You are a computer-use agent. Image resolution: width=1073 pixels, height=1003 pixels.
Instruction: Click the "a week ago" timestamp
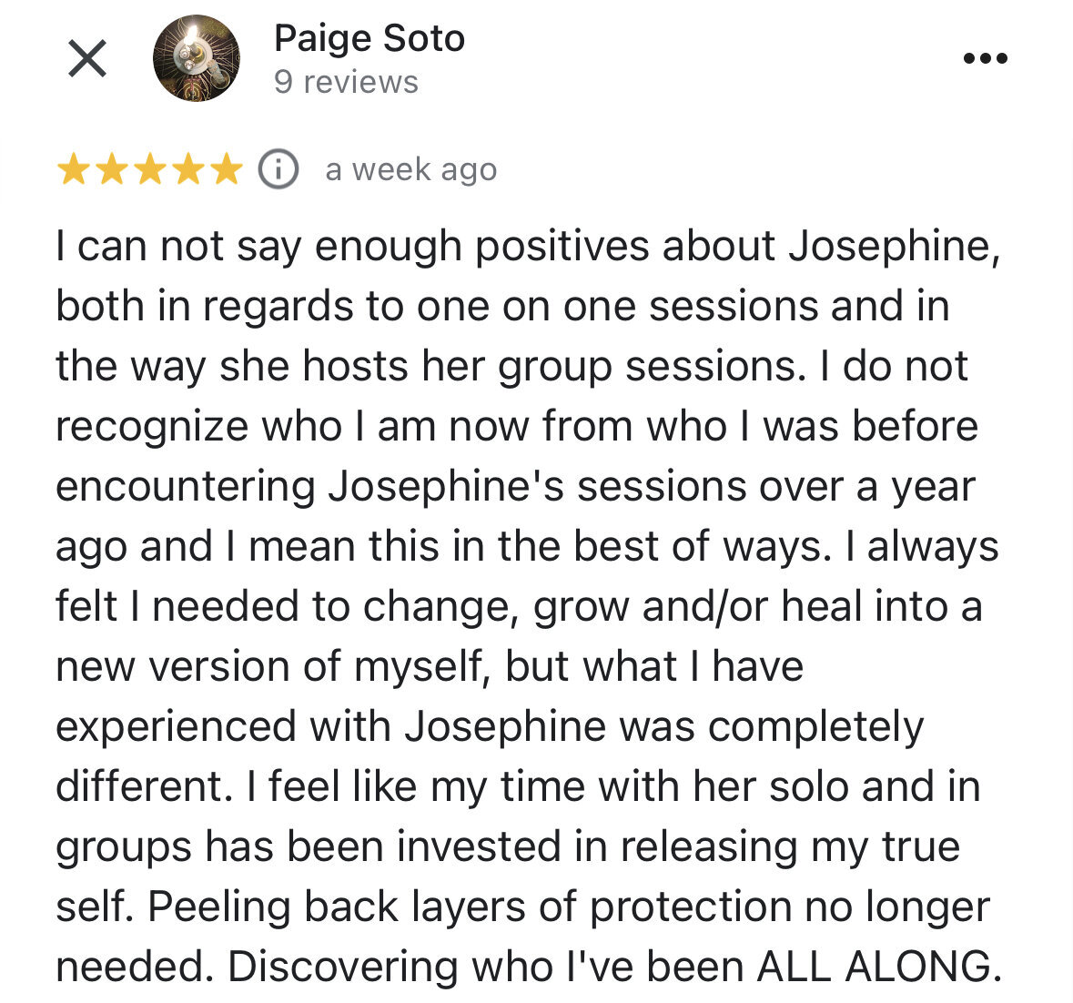tap(411, 169)
